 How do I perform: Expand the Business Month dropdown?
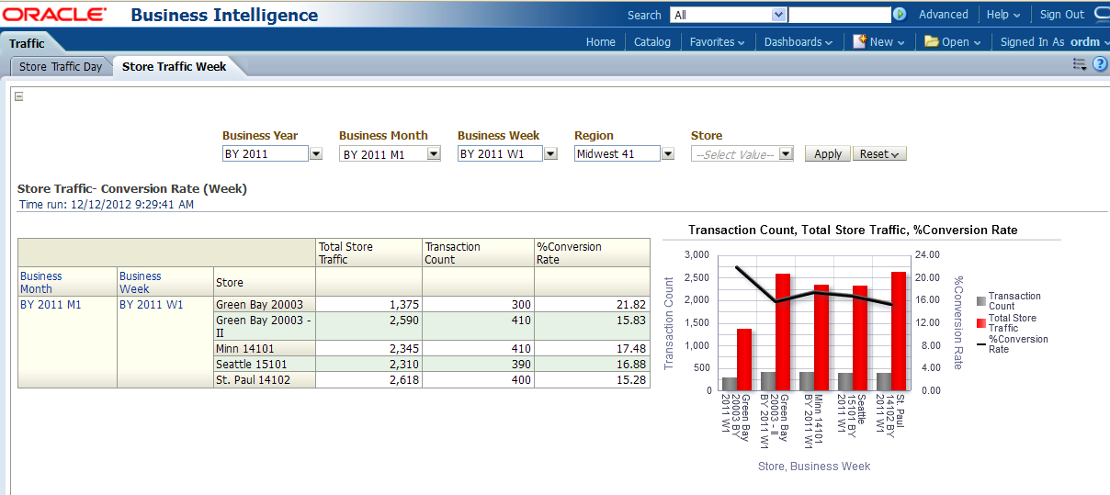pyautogui.click(x=434, y=154)
